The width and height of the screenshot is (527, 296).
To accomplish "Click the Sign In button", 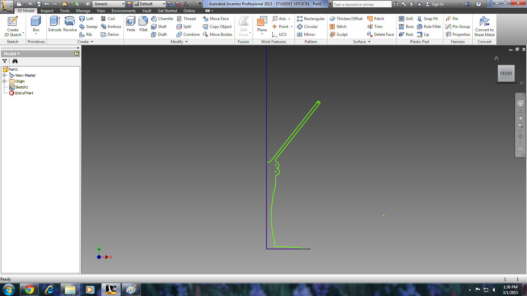I will [x=434, y=4].
